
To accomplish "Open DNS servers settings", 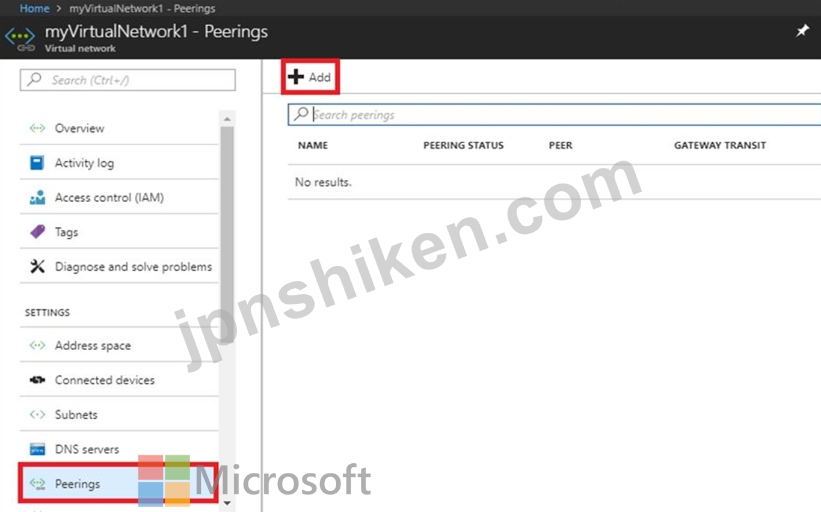I will pyautogui.click(x=119, y=449).
